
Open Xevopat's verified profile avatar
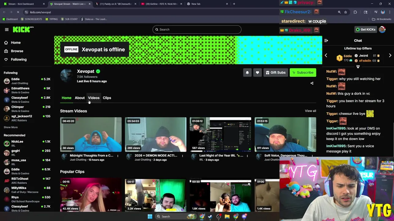point(67,76)
